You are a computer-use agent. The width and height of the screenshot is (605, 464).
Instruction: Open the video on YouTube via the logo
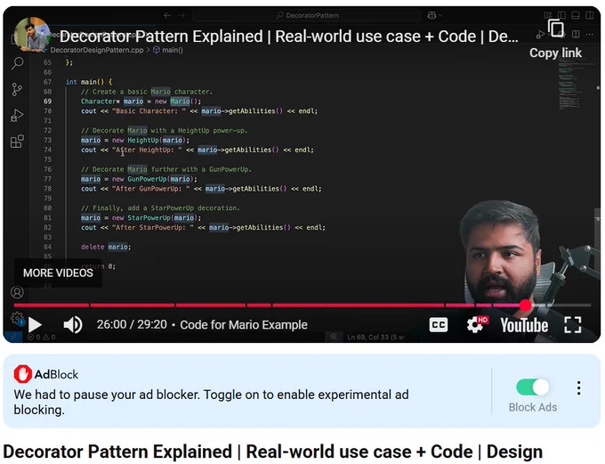pos(524,325)
